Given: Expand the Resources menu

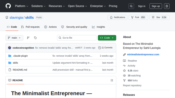Looking at the screenshot, I should click(57, 6).
